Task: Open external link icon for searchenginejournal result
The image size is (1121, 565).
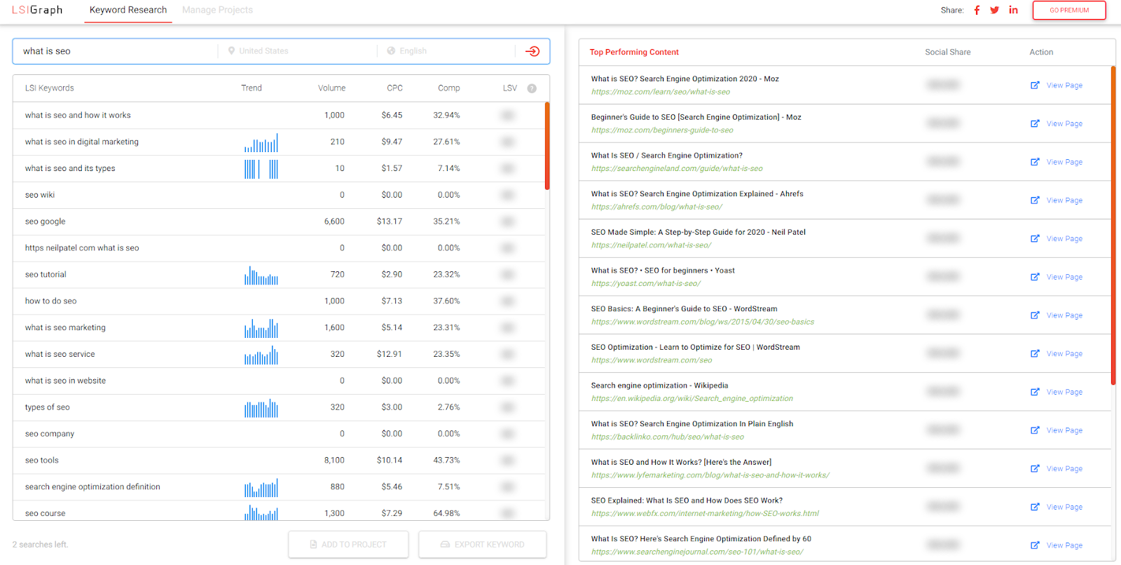Action: [x=1035, y=545]
